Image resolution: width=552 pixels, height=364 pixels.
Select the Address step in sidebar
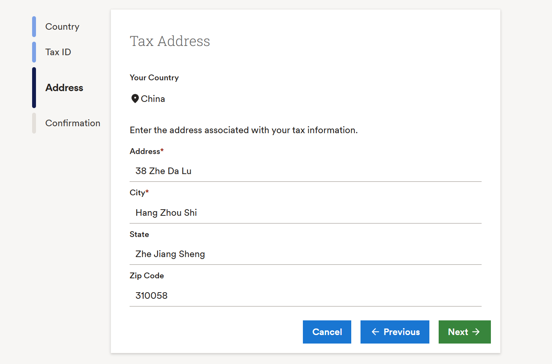click(x=64, y=88)
